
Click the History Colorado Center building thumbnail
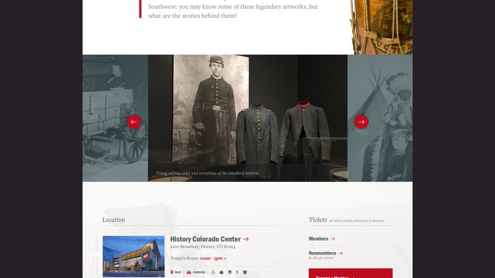[x=133, y=257]
